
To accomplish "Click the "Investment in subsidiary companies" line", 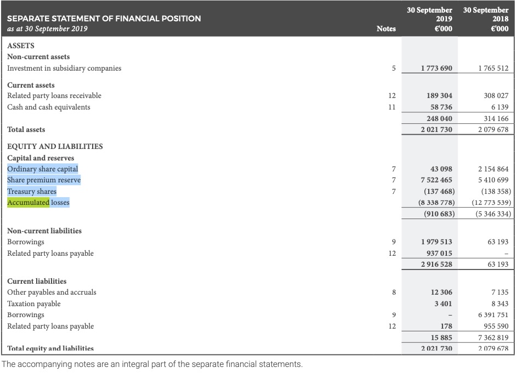I will click(64, 68).
